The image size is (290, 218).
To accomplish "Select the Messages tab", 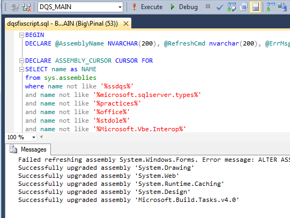I will tap(28, 149).
